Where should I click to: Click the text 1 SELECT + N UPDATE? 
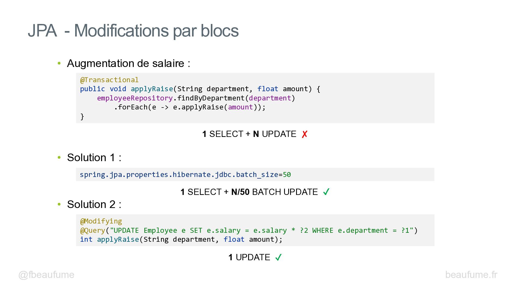(x=249, y=134)
